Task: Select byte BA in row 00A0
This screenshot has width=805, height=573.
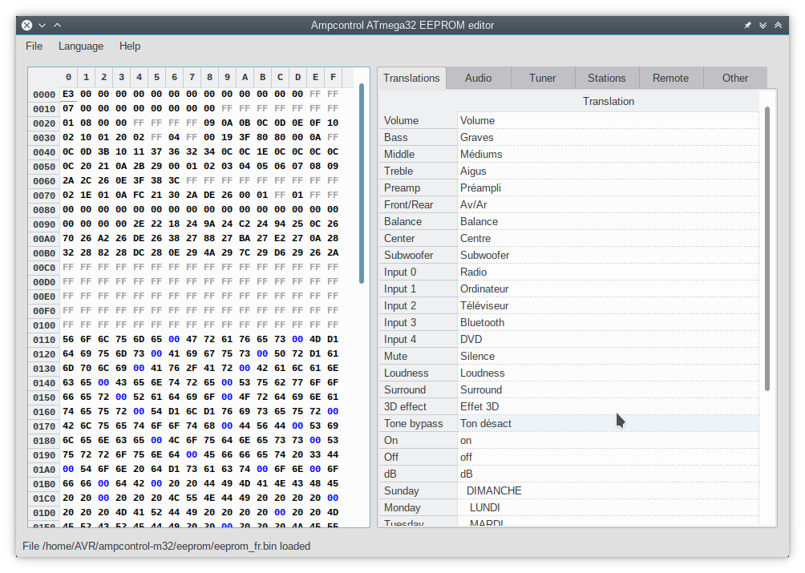Action: pyautogui.click(x=245, y=238)
